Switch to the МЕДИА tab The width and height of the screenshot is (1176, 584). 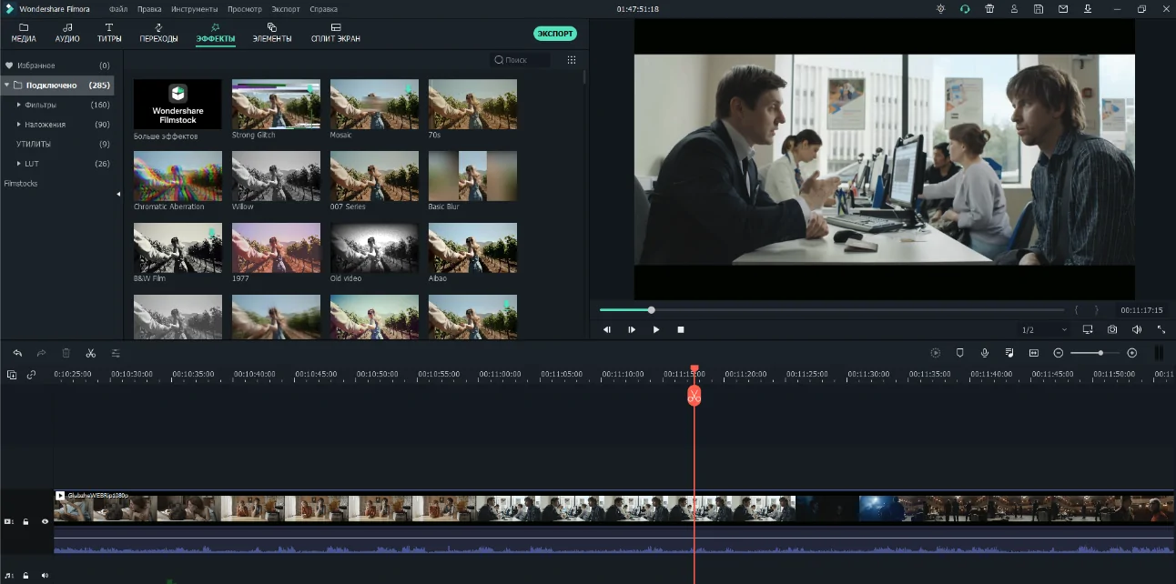[x=24, y=34]
